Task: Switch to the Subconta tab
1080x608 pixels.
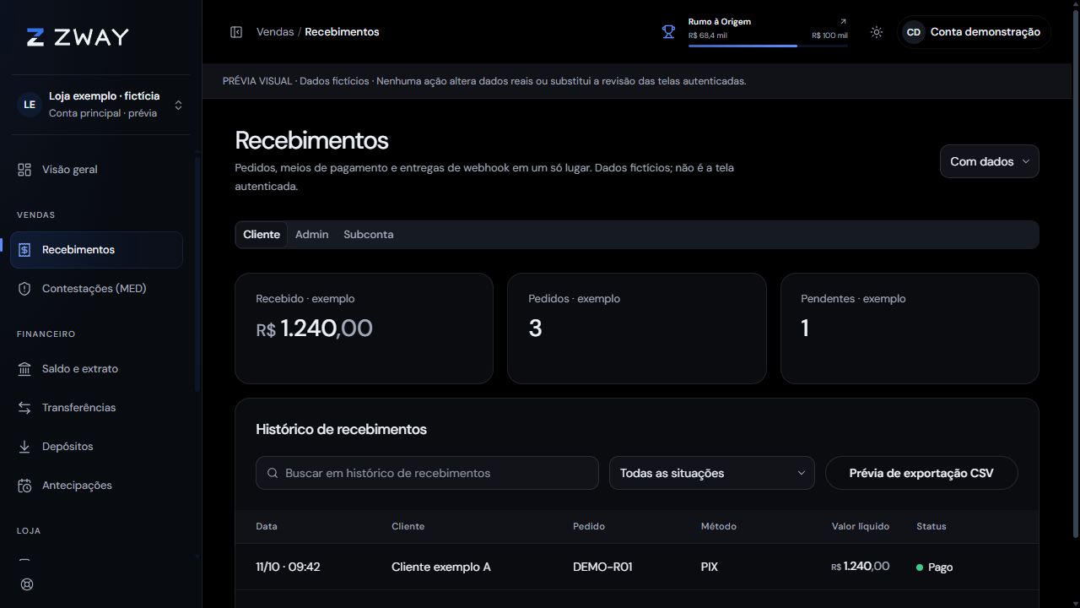Action: coord(369,235)
